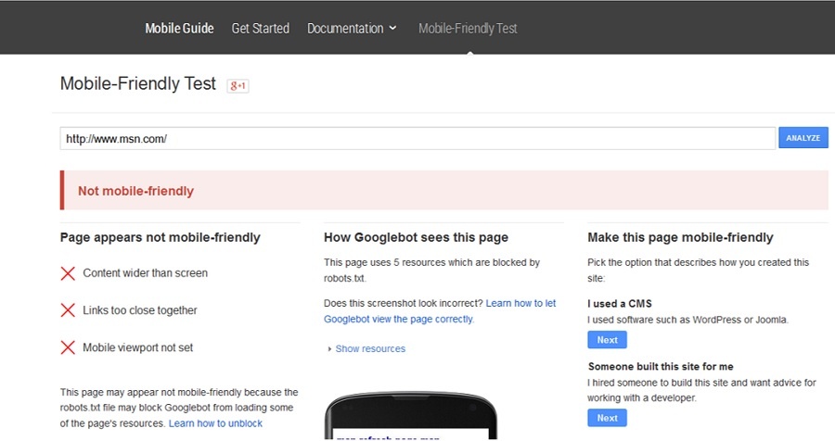Click the ANALYZE button
The height and width of the screenshot is (441, 835).
click(803, 138)
